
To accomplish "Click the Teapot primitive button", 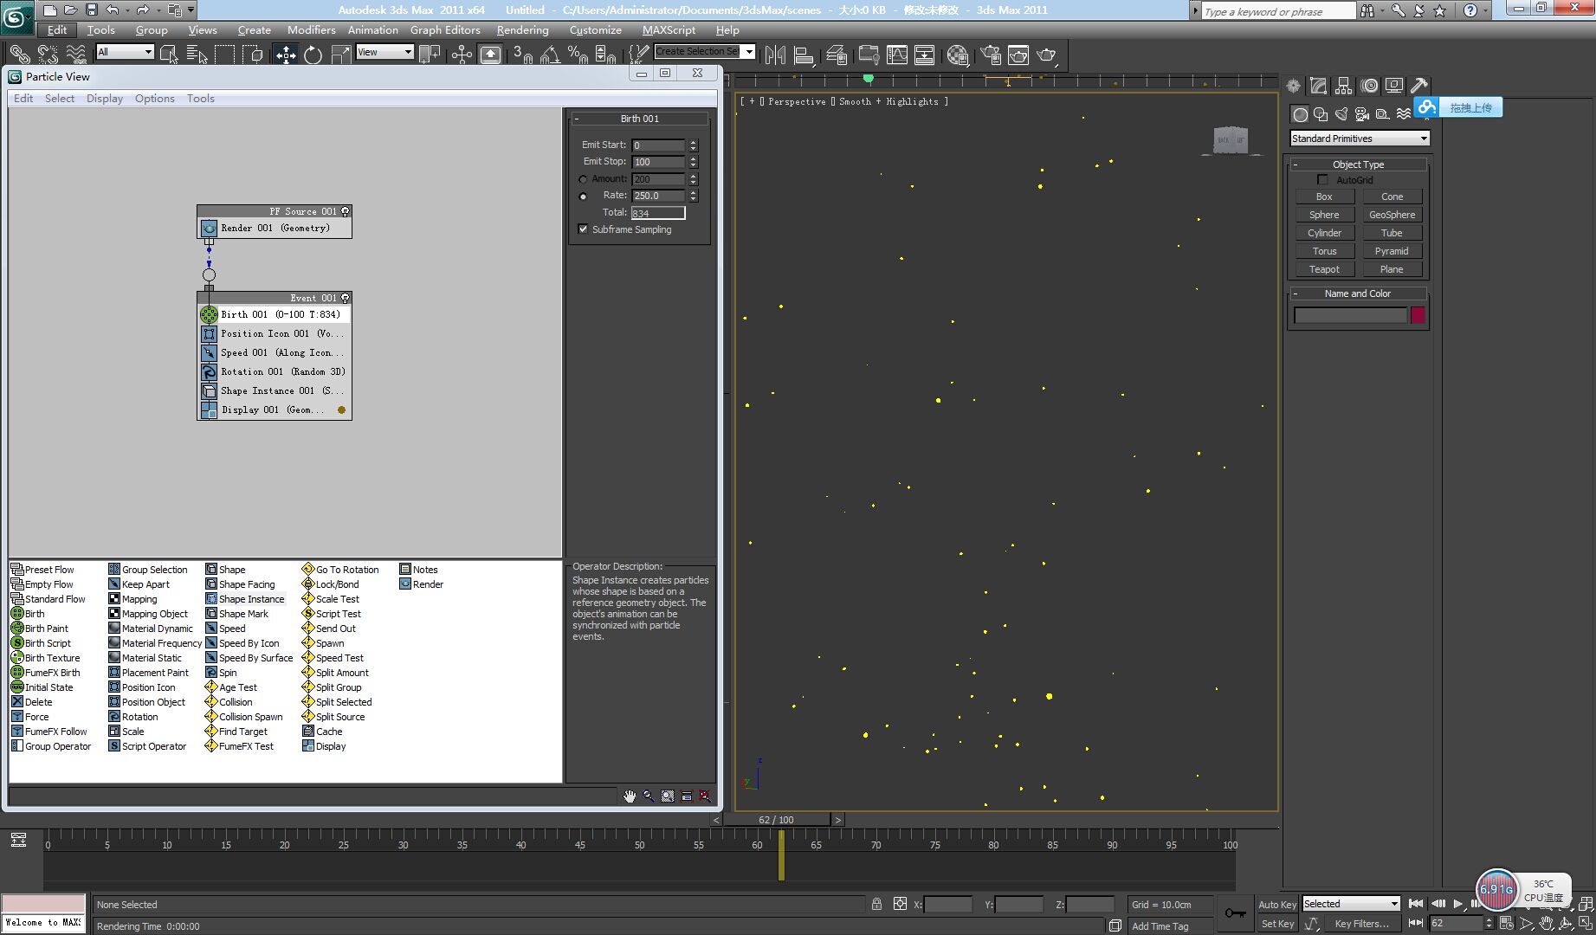I will (1324, 269).
